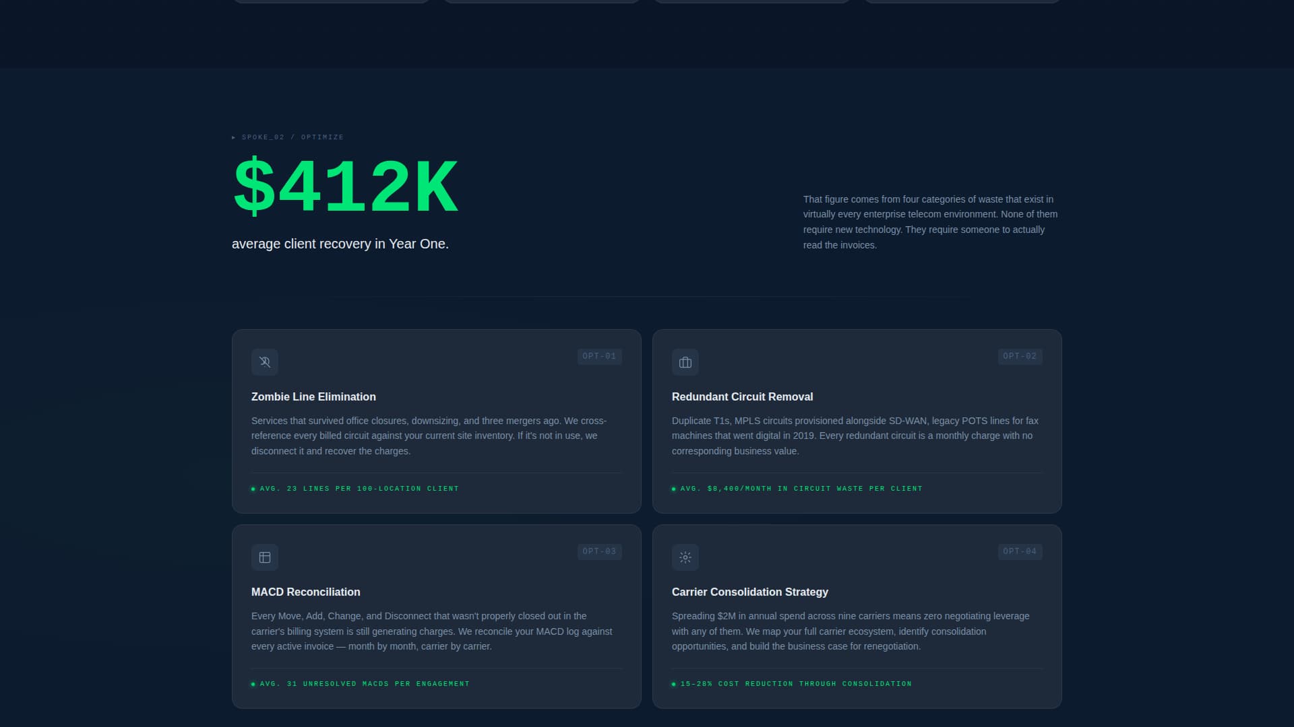Image resolution: width=1294 pixels, height=727 pixels.
Task: Click 'AVG. $8,400/MONTH IN CIRCUIT WASTE' stat
Action: (797, 489)
